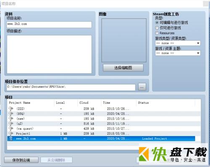Click the 选择缩略图 button
Viewport: 210px width, 167px height.
123,68
